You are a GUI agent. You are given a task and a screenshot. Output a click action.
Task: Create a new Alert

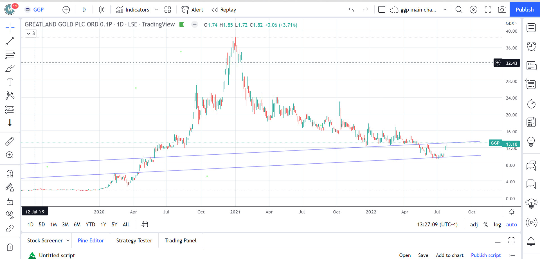tap(192, 10)
